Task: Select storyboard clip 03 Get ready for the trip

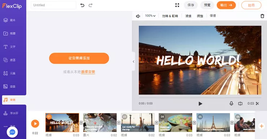Action: click(x=138, y=122)
